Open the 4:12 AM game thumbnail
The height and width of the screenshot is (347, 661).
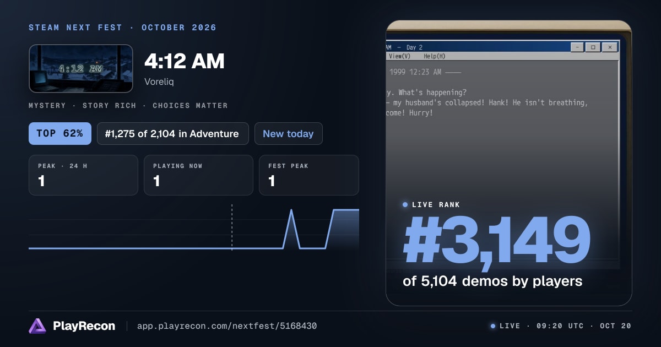tap(81, 68)
